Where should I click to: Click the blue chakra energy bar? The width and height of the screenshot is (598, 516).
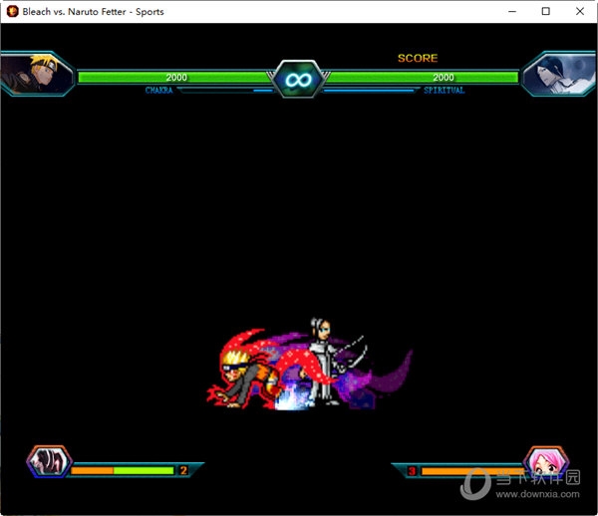[x=263, y=91]
